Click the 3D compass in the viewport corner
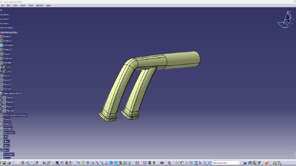296x166 pixels. 286,20
